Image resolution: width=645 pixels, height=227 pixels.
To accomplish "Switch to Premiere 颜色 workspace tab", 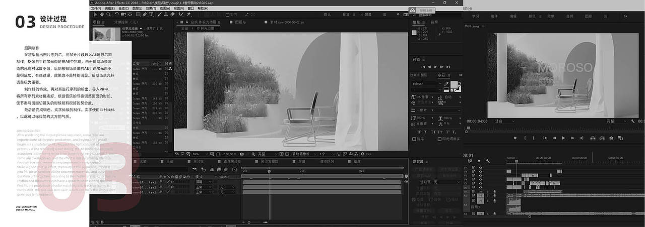I will [532, 16].
